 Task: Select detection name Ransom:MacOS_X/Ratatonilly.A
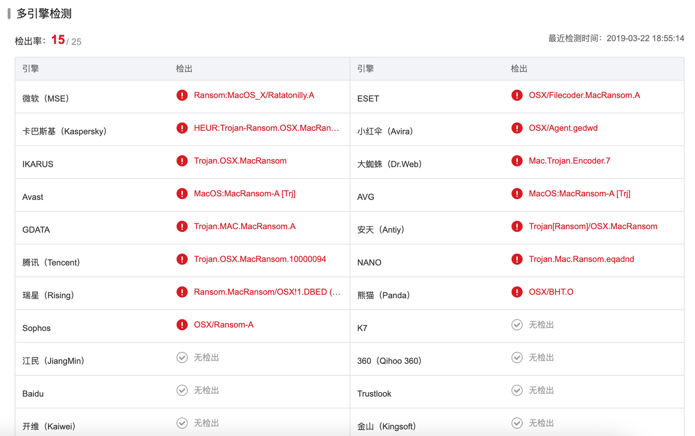[254, 95]
